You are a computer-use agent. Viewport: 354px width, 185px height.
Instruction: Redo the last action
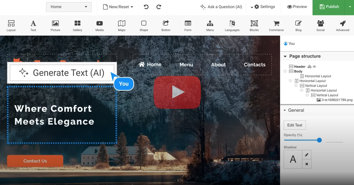click(x=159, y=7)
